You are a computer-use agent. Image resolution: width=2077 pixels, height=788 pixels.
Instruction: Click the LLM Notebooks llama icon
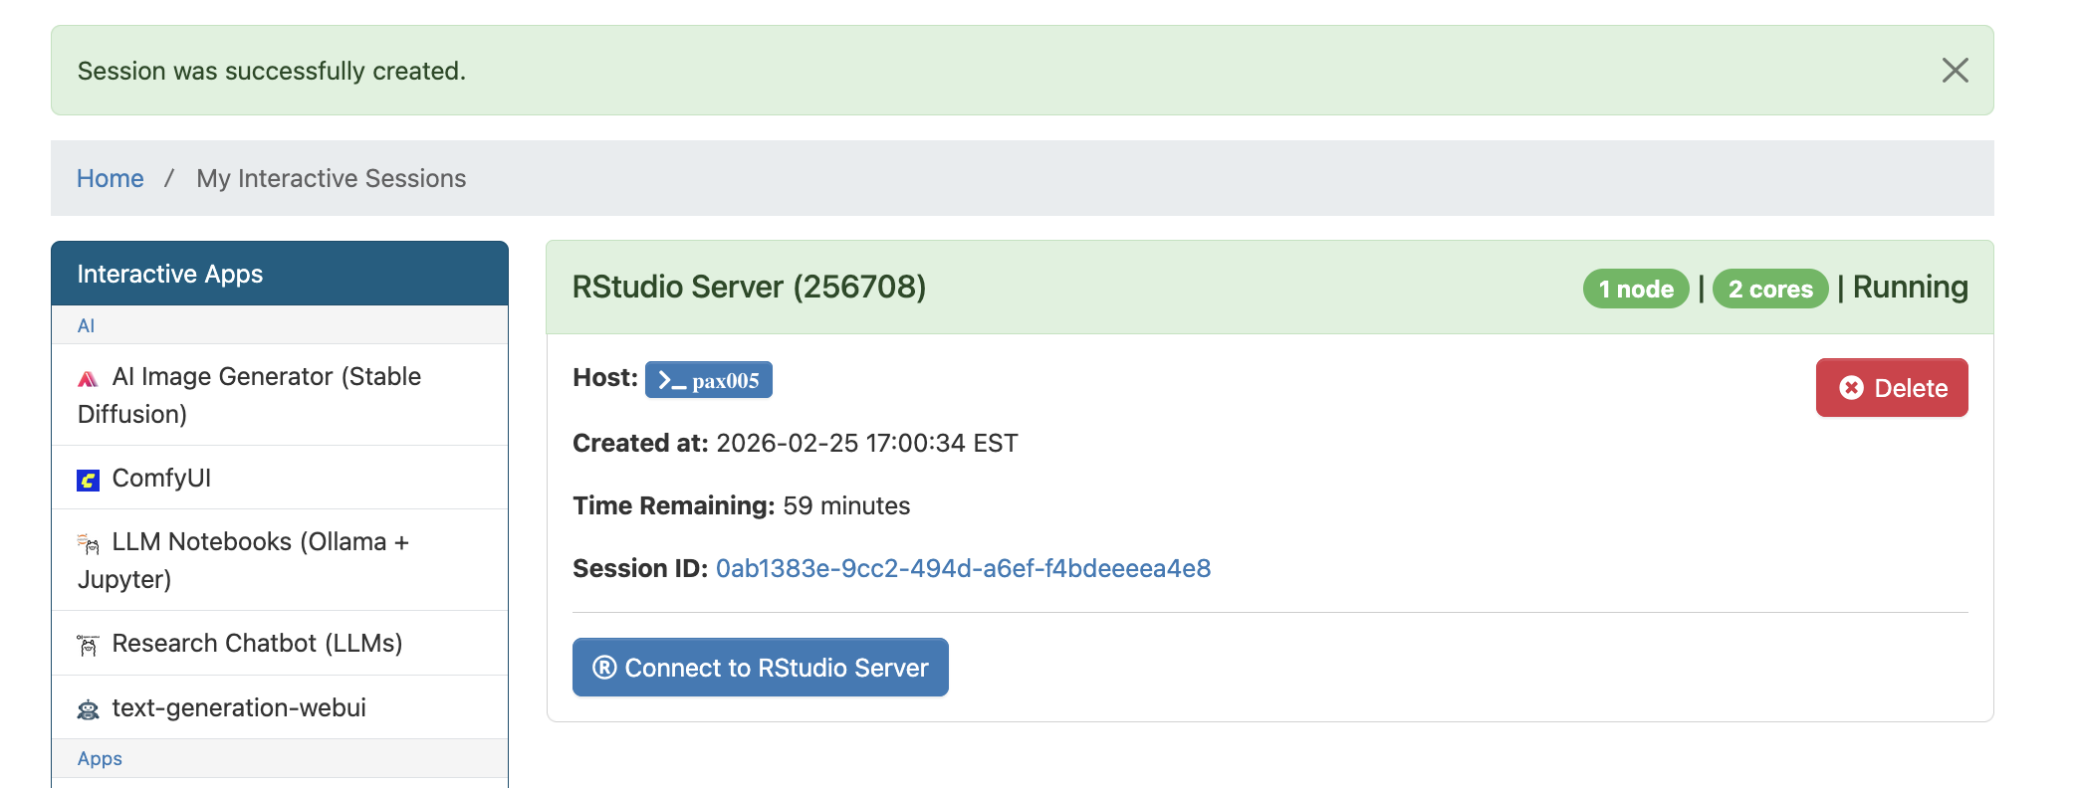click(89, 544)
